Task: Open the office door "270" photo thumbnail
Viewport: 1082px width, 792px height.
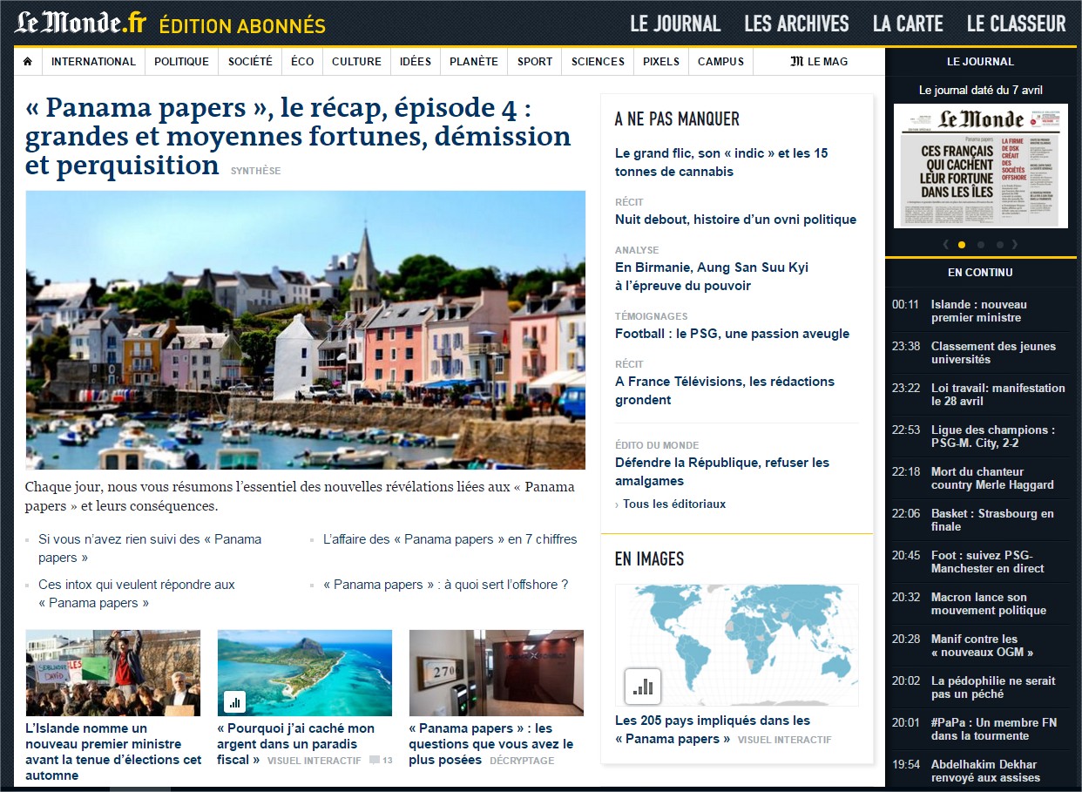Action: tap(497, 673)
